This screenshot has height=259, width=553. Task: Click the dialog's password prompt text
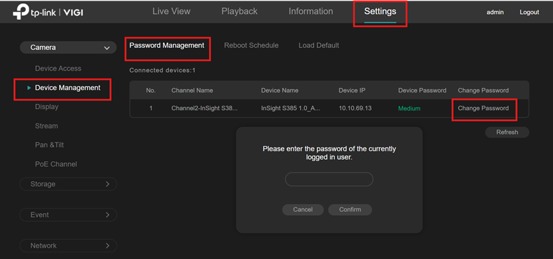coord(329,153)
